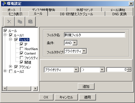
Task: Switch to the ポート tab
Action: (x=11, y=10)
